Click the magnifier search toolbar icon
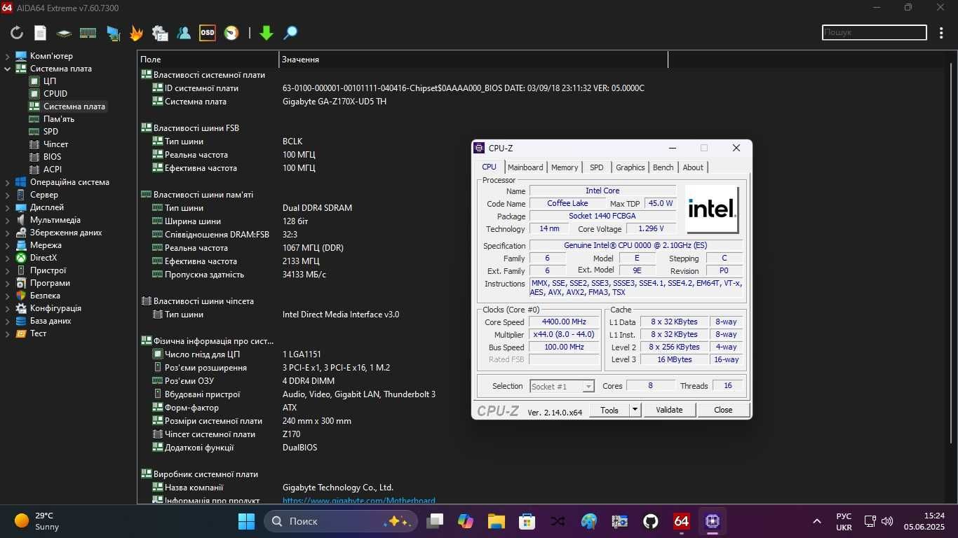Screen dimensions: 958x538 click(290, 32)
